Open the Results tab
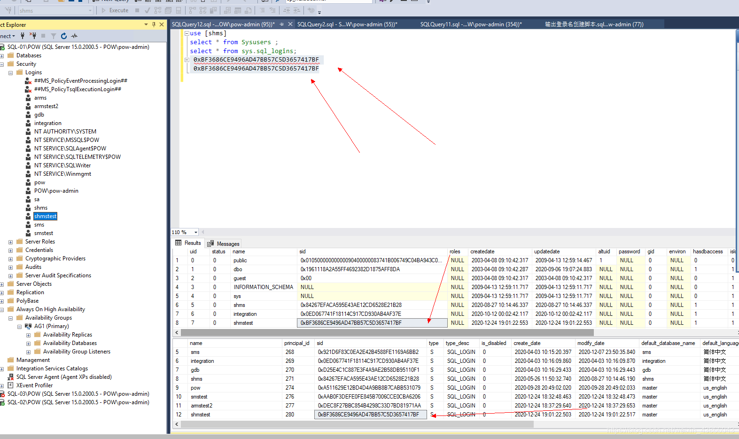Viewport: 739px width, 439px height. point(188,243)
